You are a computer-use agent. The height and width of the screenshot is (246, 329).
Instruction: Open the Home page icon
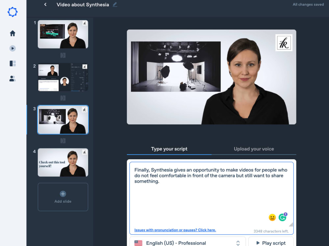[x=13, y=33]
